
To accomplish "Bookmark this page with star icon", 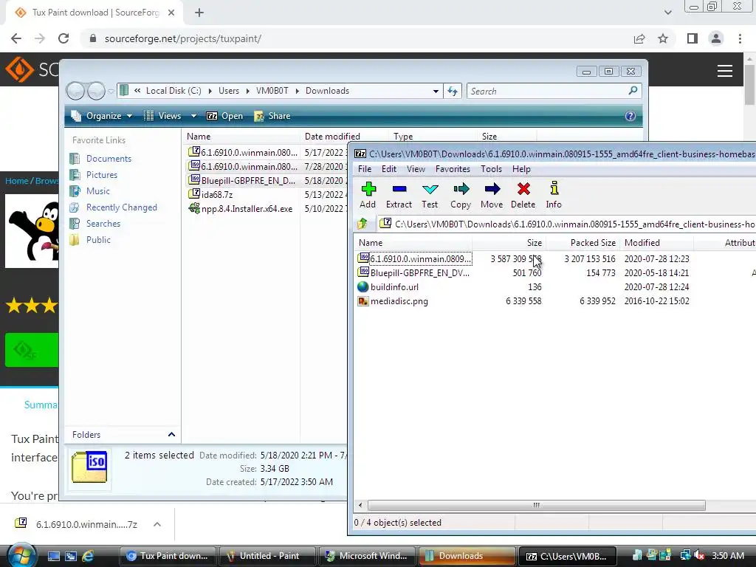I will 663,38.
